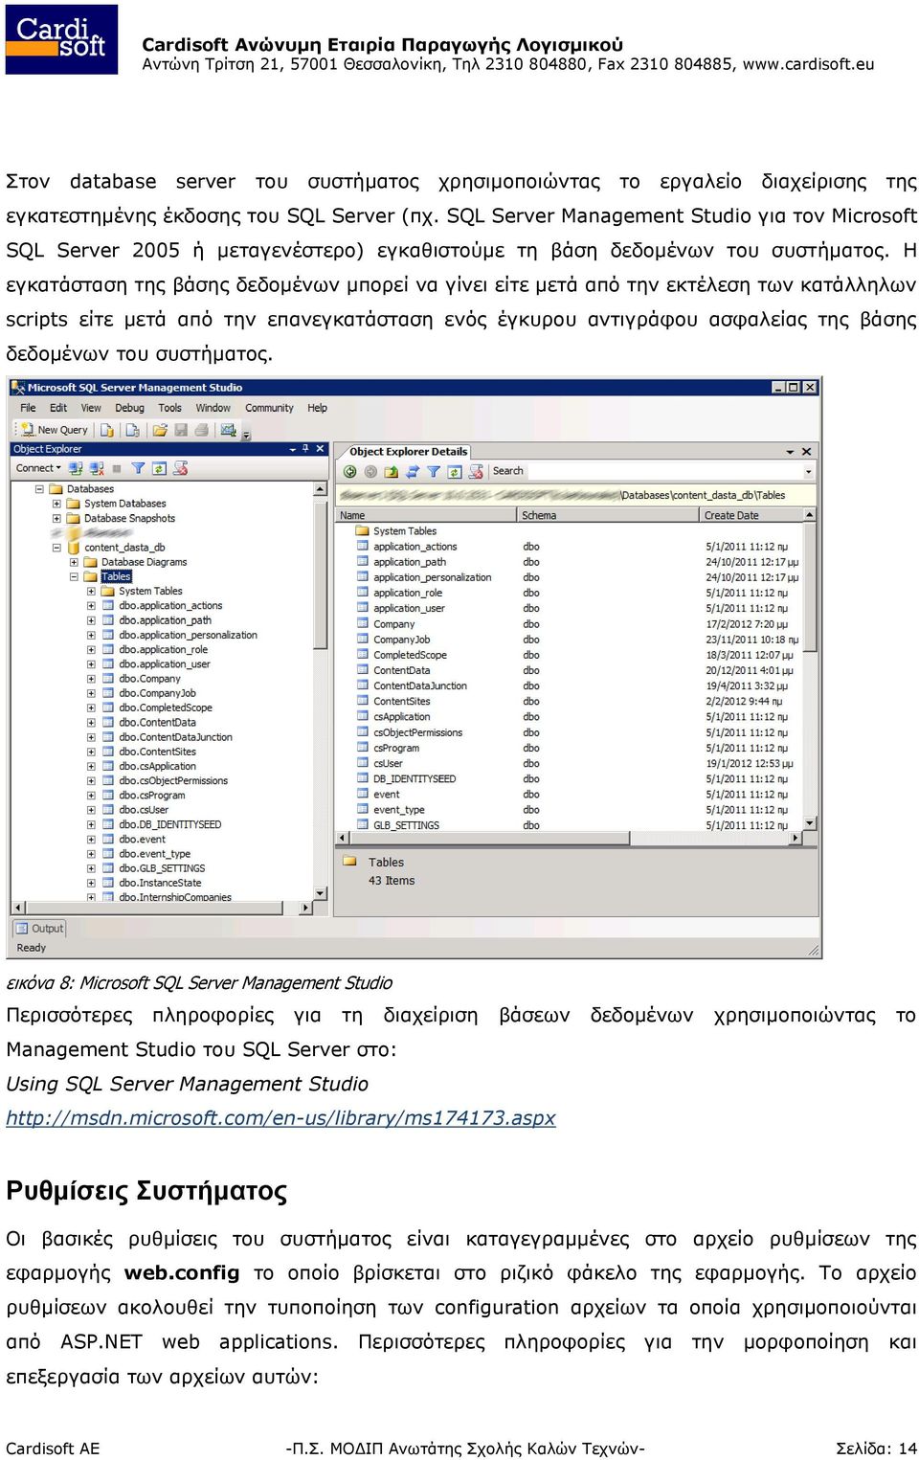The height and width of the screenshot is (1460, 919).
Task: Click the Filter funnel in Object Explorer Details
Action: tap(434, 471)
